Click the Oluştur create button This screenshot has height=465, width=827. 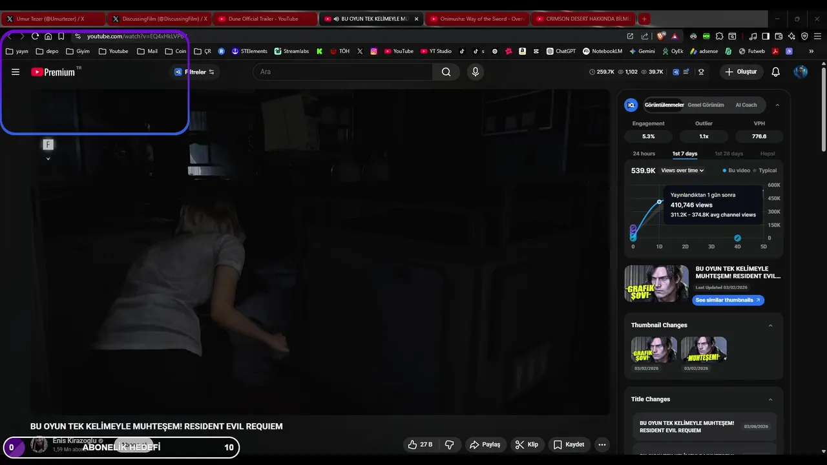[741, 72]
